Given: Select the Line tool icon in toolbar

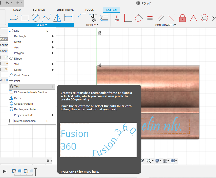Looking at the screenshot, I should (x=14, y=18).
